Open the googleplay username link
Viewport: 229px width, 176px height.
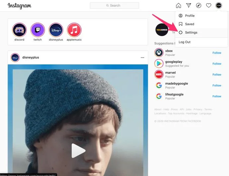(174, 62)
